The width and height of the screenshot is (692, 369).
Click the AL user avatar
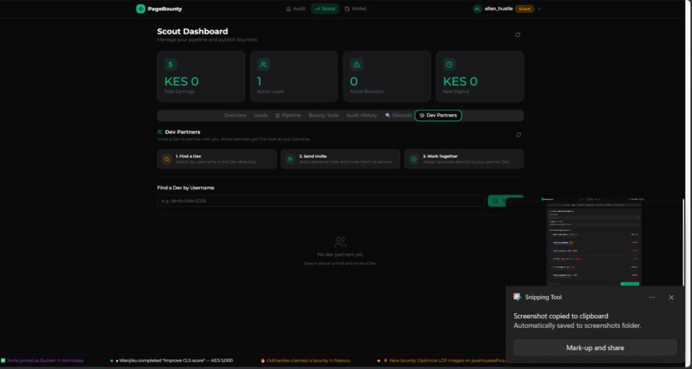pyautogui.click(x=477, y=9)
